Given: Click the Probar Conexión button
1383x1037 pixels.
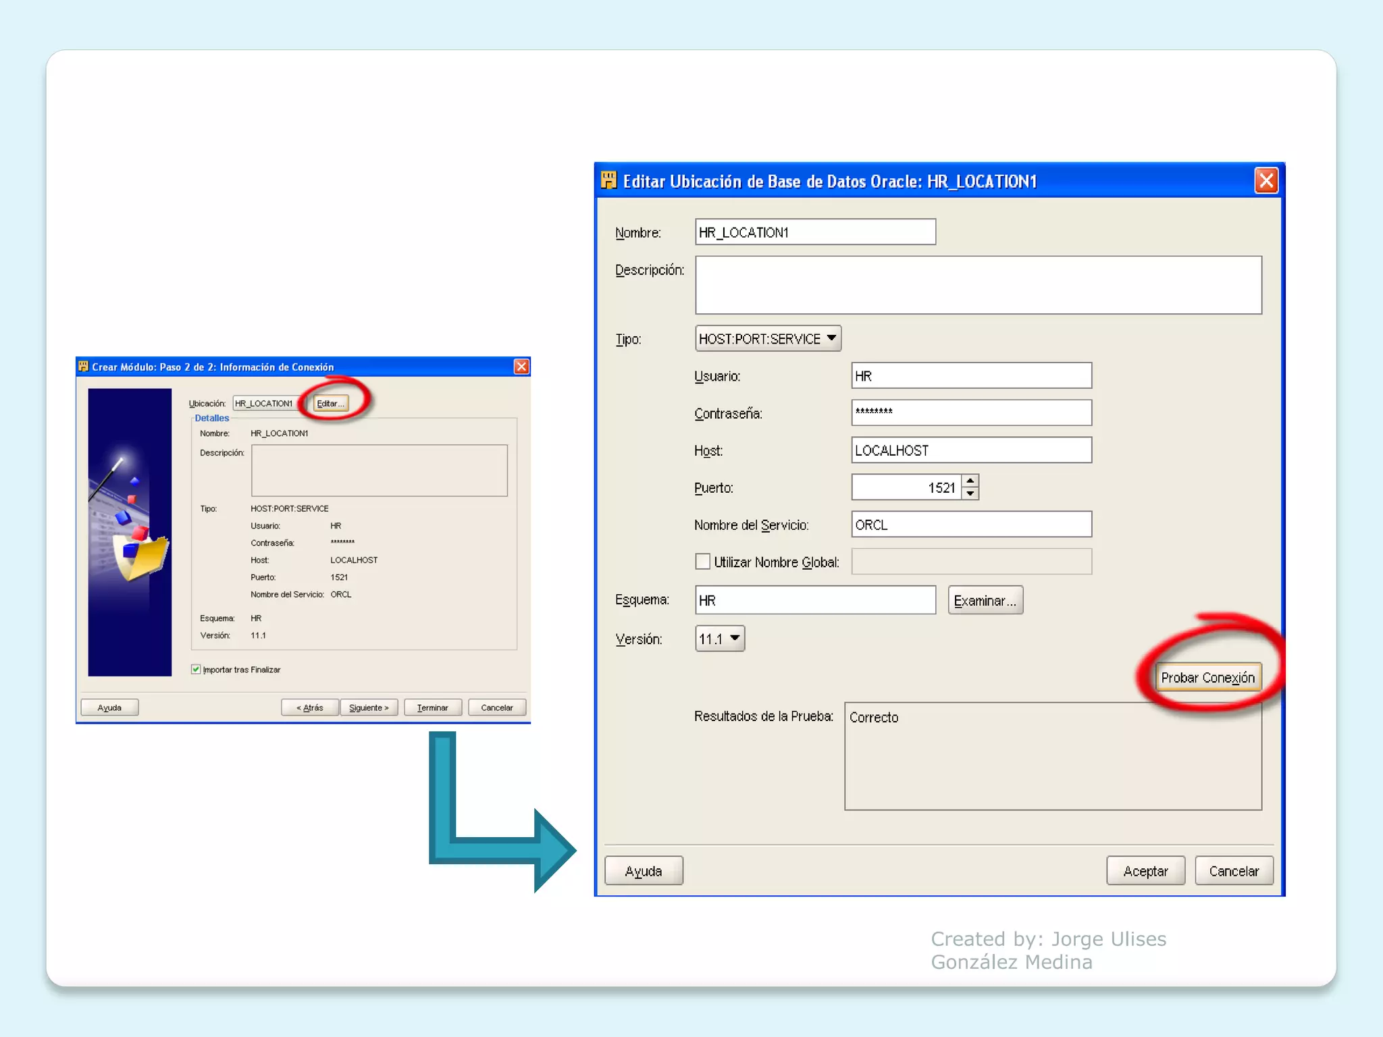Looking at the screenshot, I should coord(1207,677).
